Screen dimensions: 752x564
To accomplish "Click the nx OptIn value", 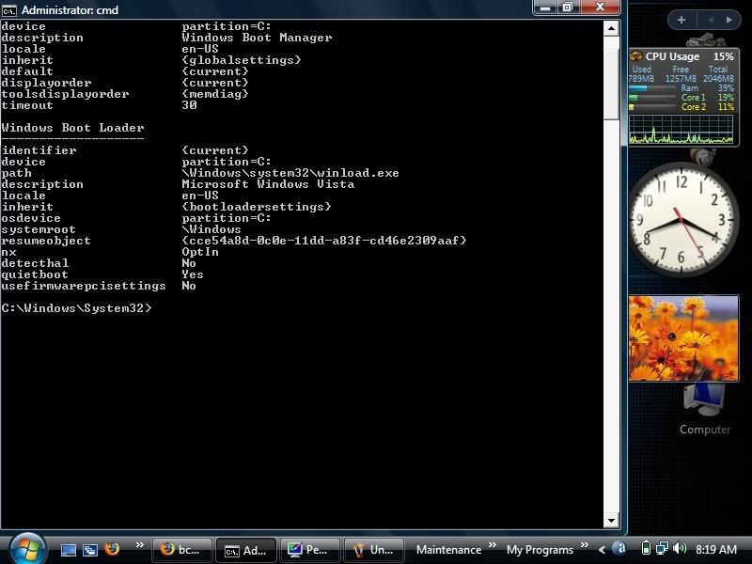I will (x=200, y=252).
